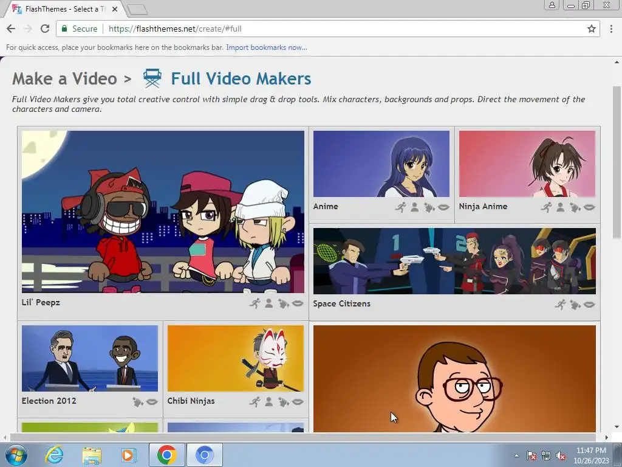Click the lips icon under Space Citizens

pyautogui.click(x=589, y=305)
